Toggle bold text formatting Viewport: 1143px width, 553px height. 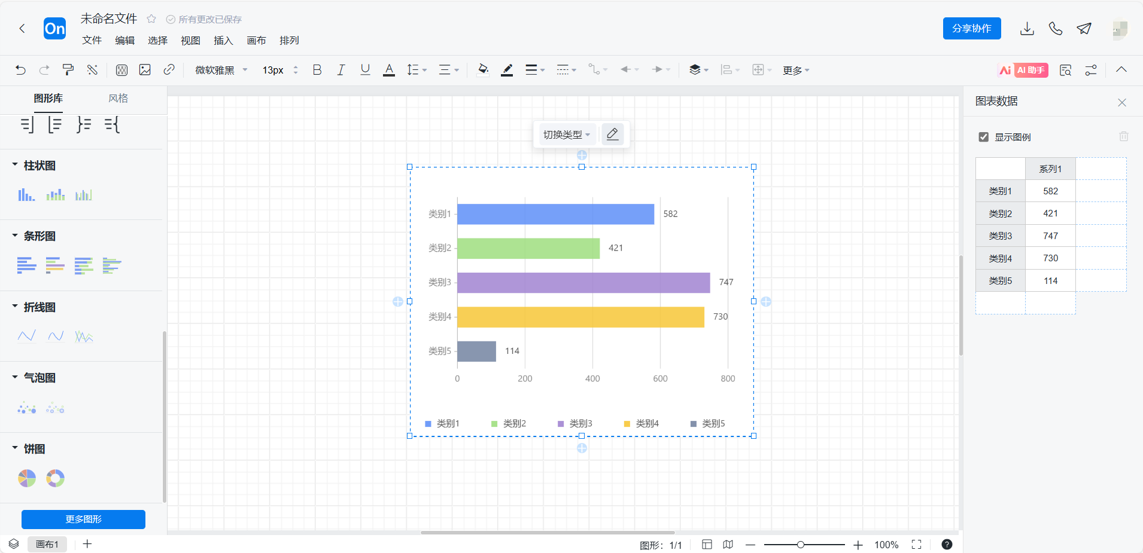[317, 70]
